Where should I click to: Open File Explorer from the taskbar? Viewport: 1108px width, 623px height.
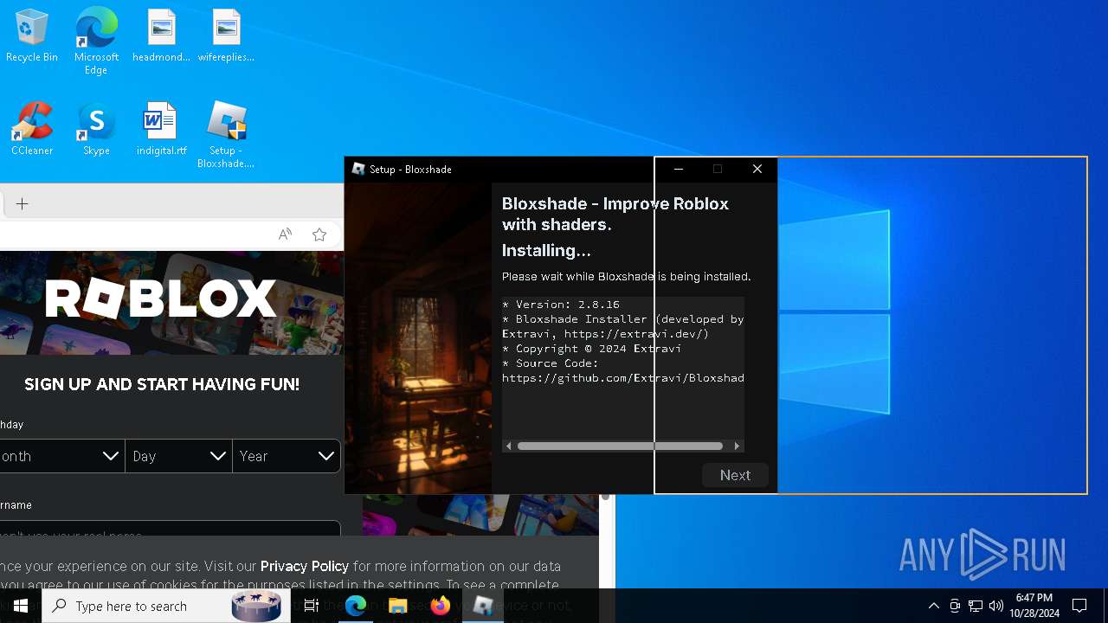pos(398,606)
